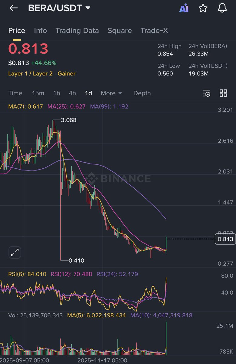236x364 pixels.
Task: Tap the MA(99): 1.192 indicator label
Action: tap(109, 106)
